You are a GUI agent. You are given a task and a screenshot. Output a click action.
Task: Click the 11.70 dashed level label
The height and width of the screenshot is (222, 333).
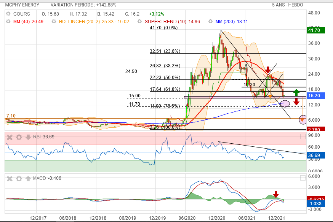[x=134, y=104]
